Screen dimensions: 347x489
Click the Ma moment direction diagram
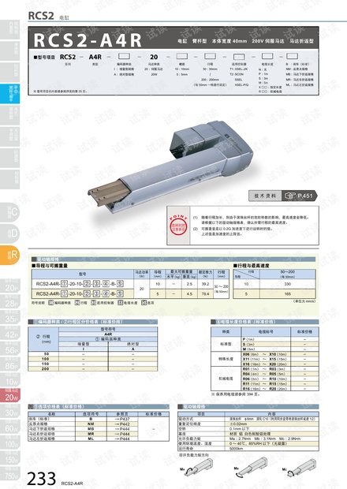pyautogui.click(x=196, y=468)
